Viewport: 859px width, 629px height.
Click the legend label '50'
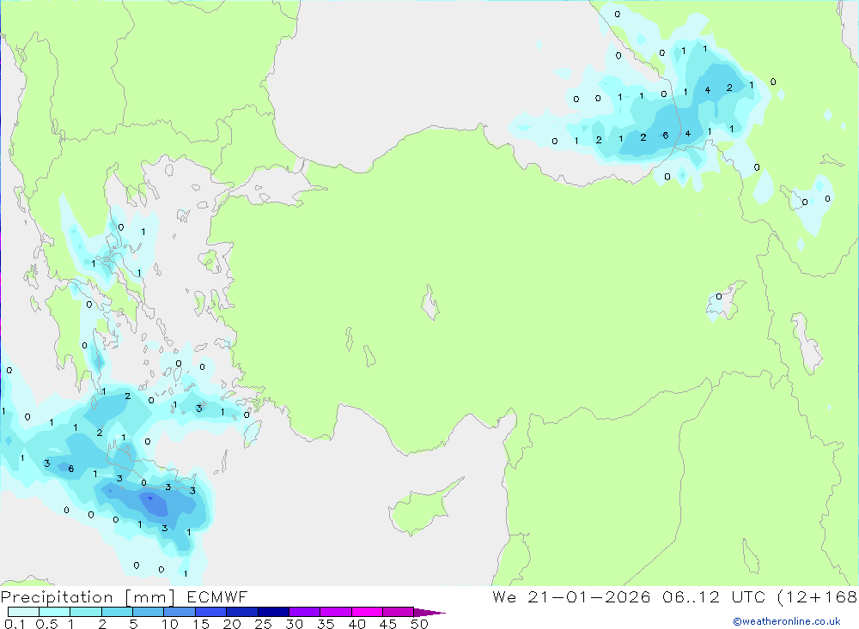[x=419, y=624]
